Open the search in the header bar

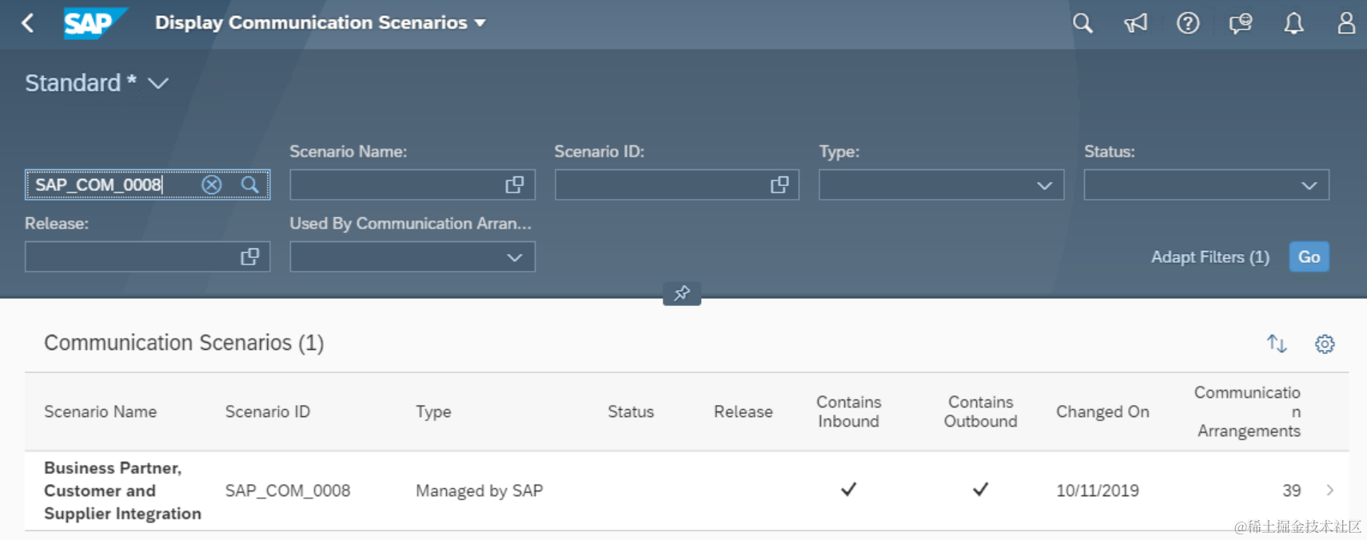tap(1082, 23)
